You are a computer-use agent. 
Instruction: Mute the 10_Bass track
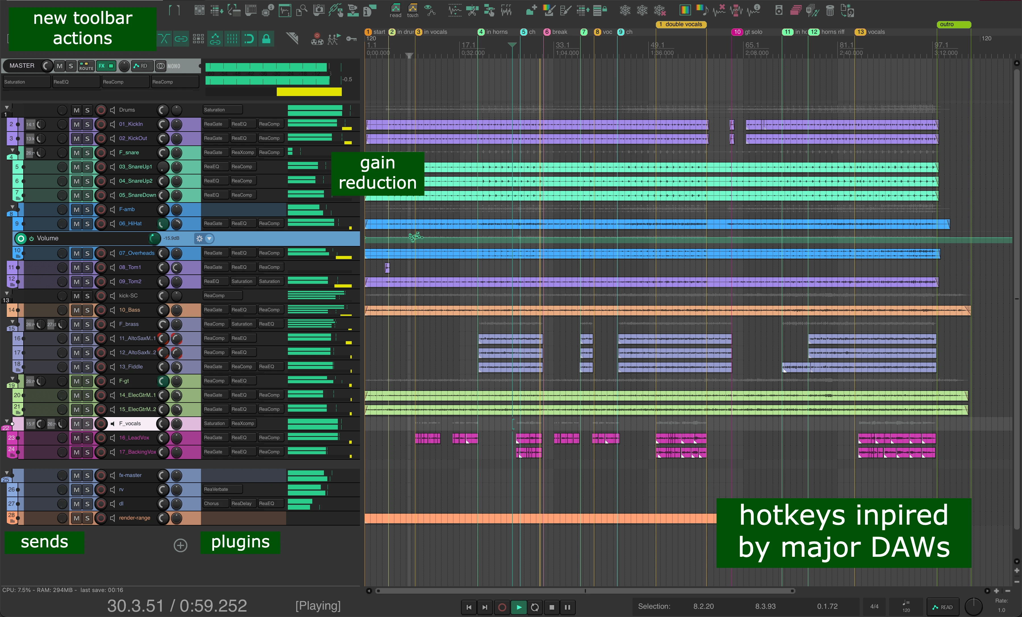coord(76,310)
